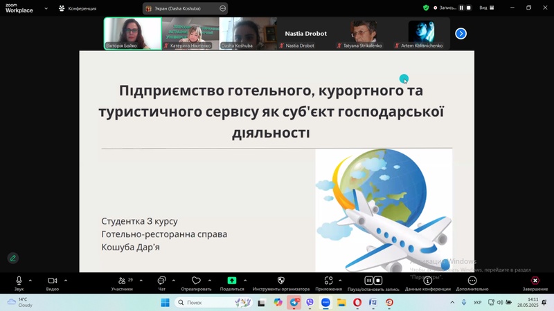Screen dimensions: 554x311
Task: Open the Участники participants panel
Action: coord(122,281)
